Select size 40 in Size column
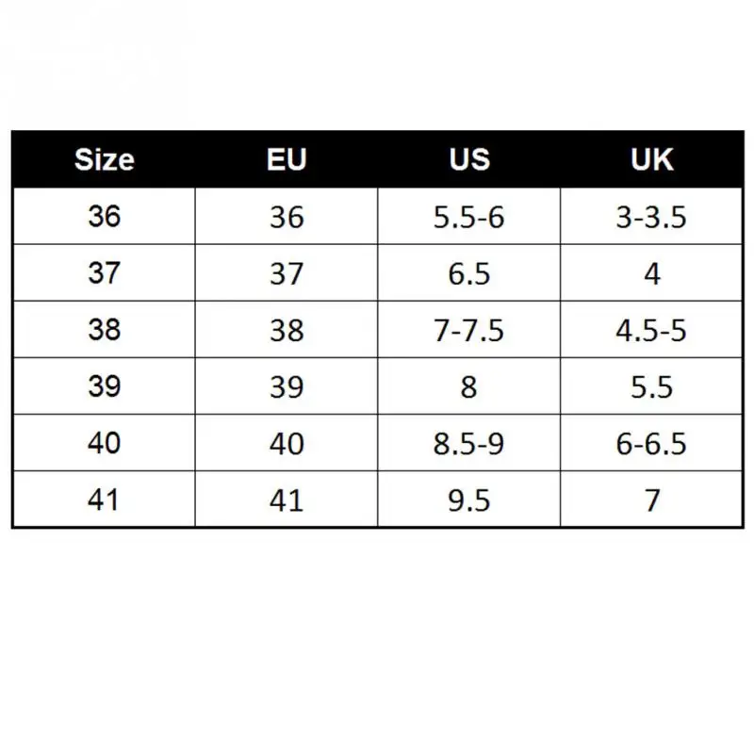Viewport: 754px width, 754px height. [105, 443]
